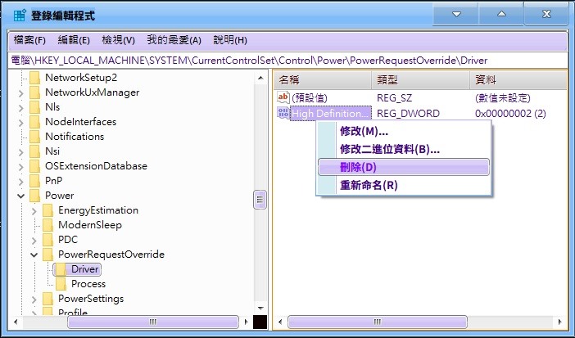Click values pane horizontal scrollbar thumb
This screenshot has width=575, height=338.
tap(378, 322)
